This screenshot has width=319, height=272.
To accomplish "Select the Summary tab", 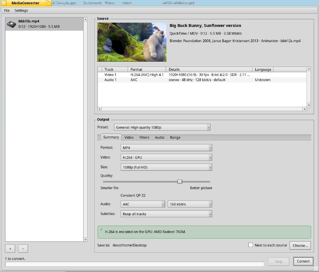I will coord(111,137).
